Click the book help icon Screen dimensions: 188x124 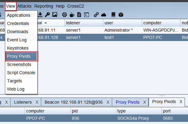point(113,15)
